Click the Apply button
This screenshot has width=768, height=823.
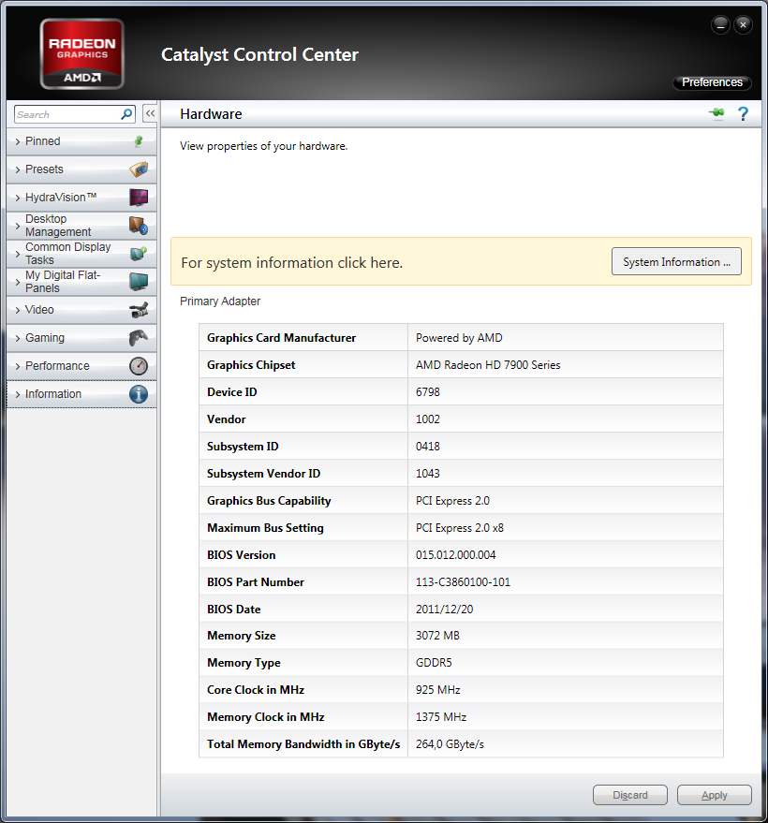[714, 795]
